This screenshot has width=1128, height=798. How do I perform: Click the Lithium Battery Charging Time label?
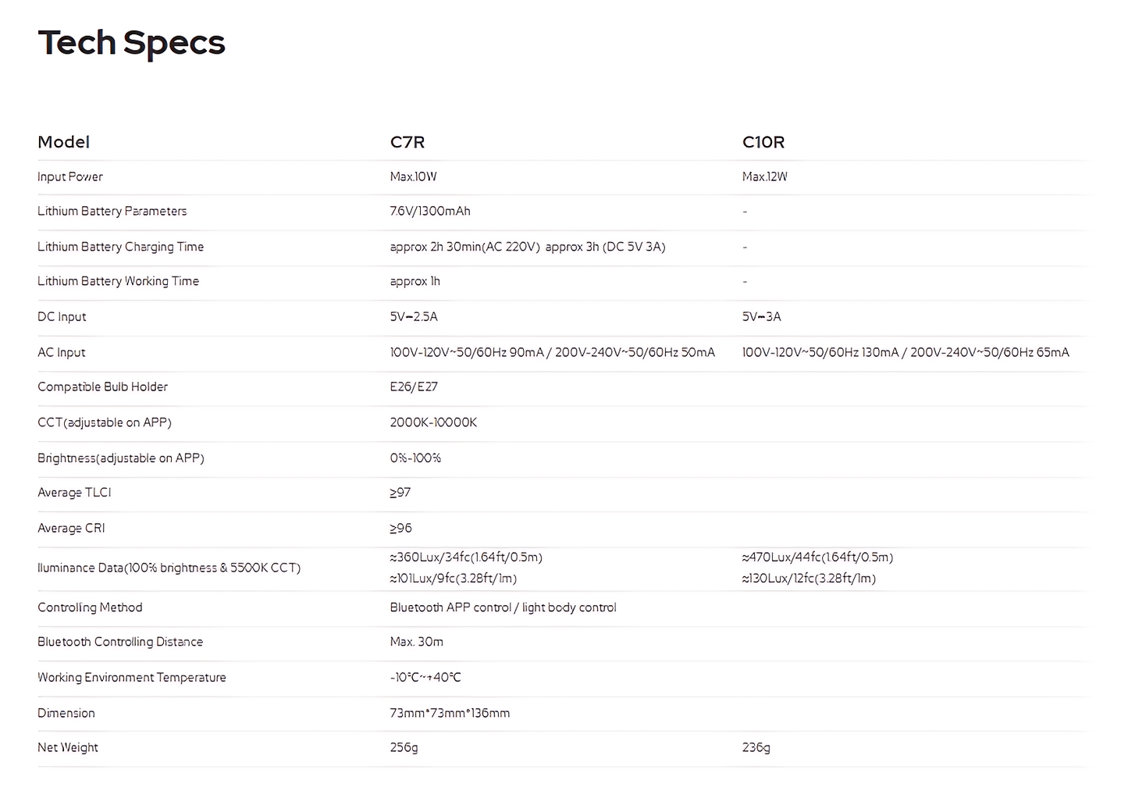pyautogui.click(x=120, y=247)
